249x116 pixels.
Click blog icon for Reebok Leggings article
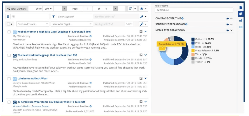(x=15, y=32)
